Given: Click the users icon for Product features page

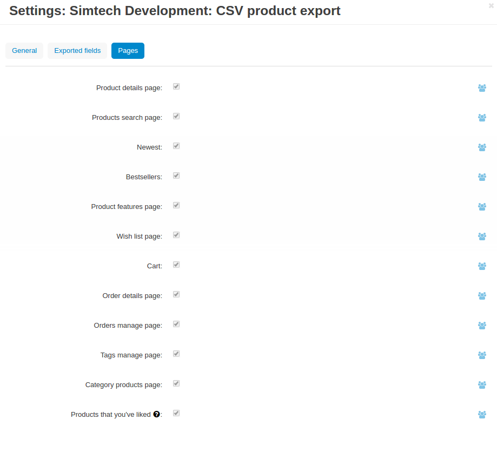Looking at the screenshot, I should pyautogui.click(x=482, y=207).
